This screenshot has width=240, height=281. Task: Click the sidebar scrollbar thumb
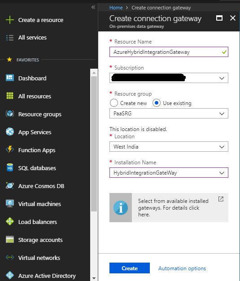point(94,144)
